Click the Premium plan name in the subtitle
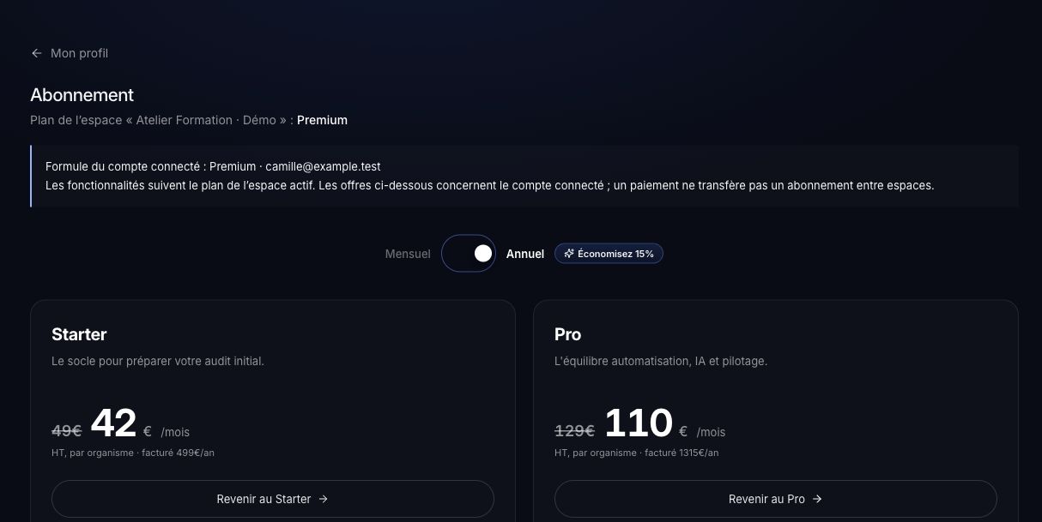Viewport: 1042px width, 522px height. [322, 120]
